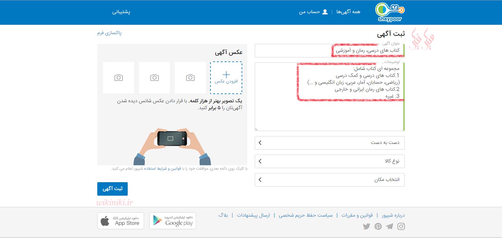Click the user account icon in header
The image size is (502, 238).
click(325, 12)
